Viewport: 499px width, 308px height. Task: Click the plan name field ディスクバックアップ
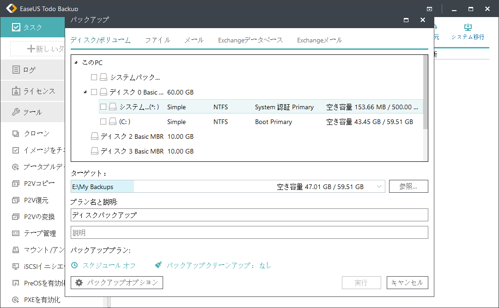tap(249, 215)
